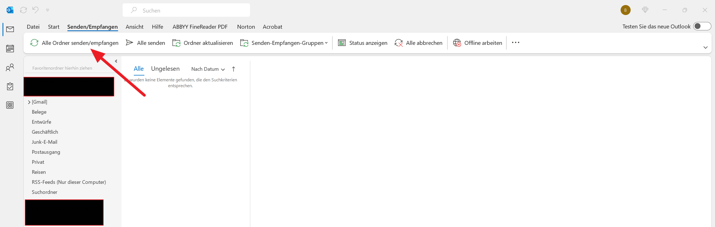Click Alle Ordner senden/empfangen button

coord(74,43)
